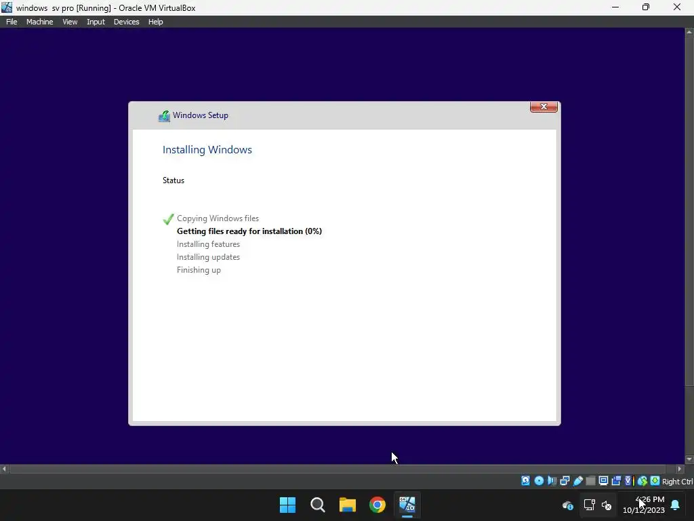The width and height of the screenshot is (694, 521).
Task: Click the CPU virtualization status icon
Action: click(x=630, y=481)
